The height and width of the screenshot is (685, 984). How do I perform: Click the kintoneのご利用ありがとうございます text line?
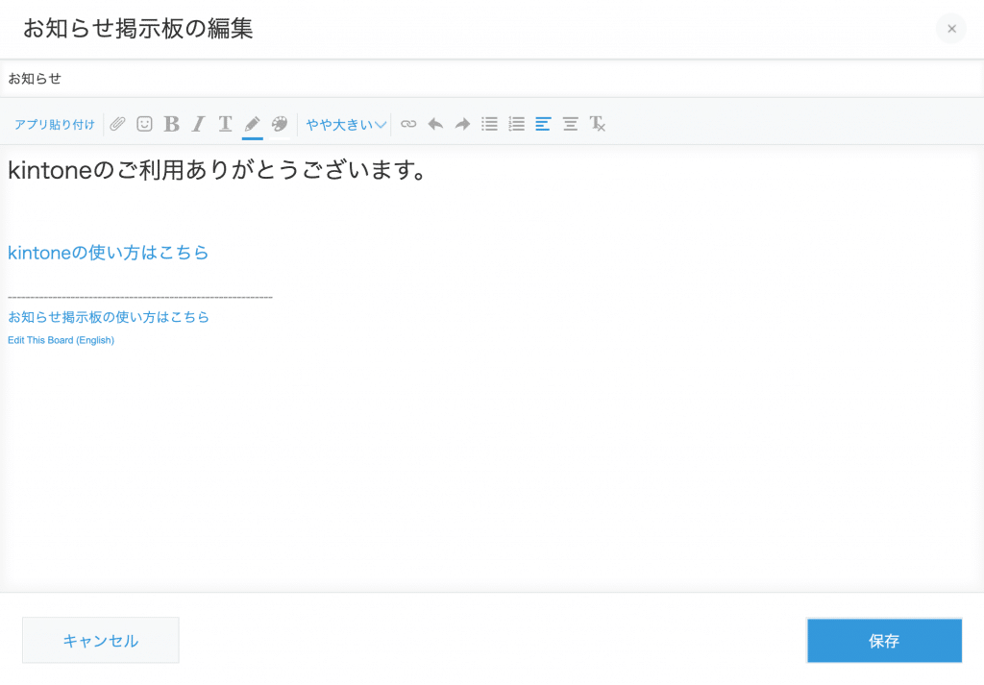217,170
